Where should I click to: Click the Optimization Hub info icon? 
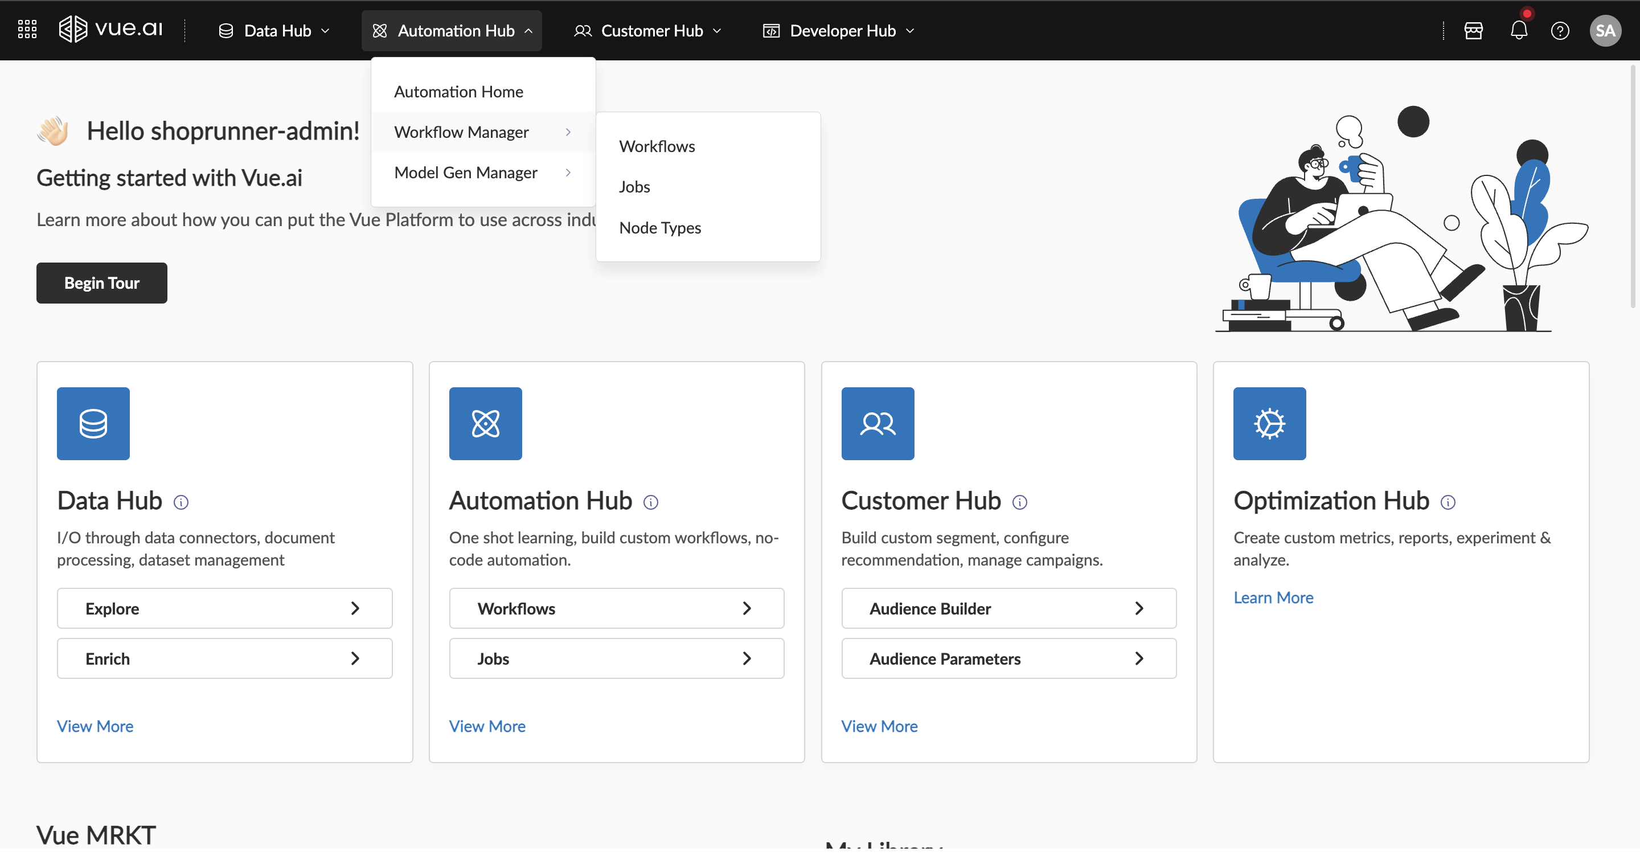(1448, 502)
